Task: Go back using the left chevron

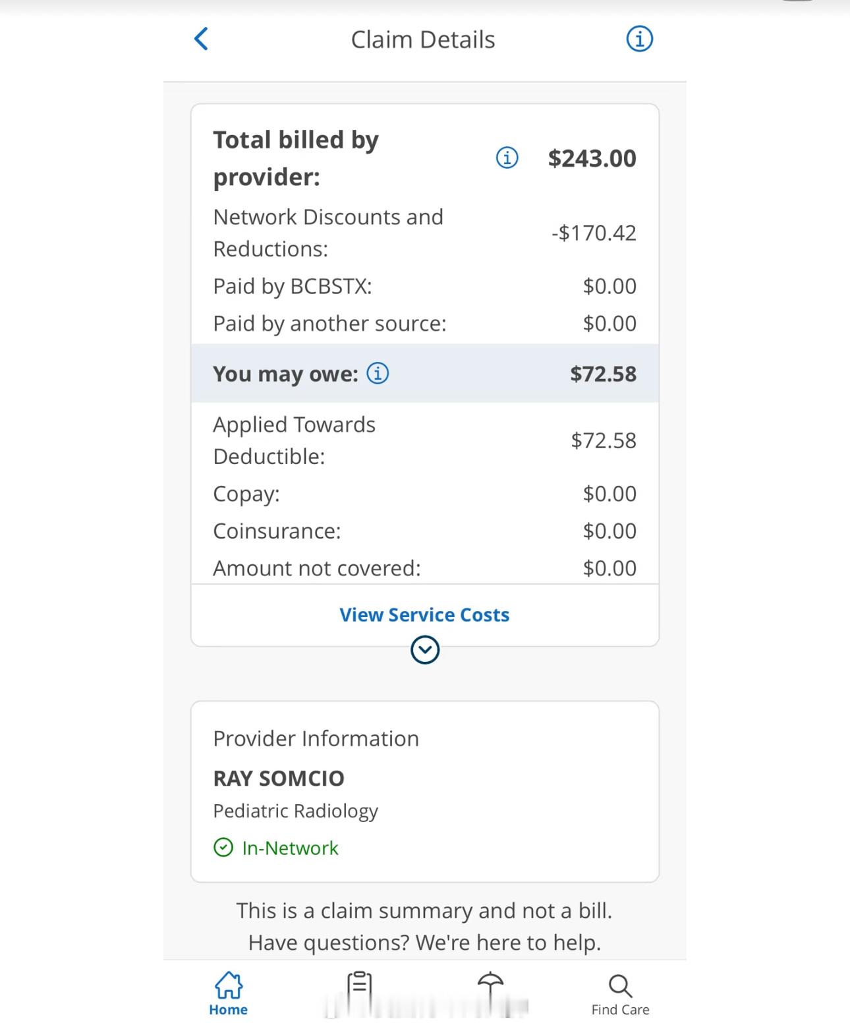Action: (x=202, y=39)
